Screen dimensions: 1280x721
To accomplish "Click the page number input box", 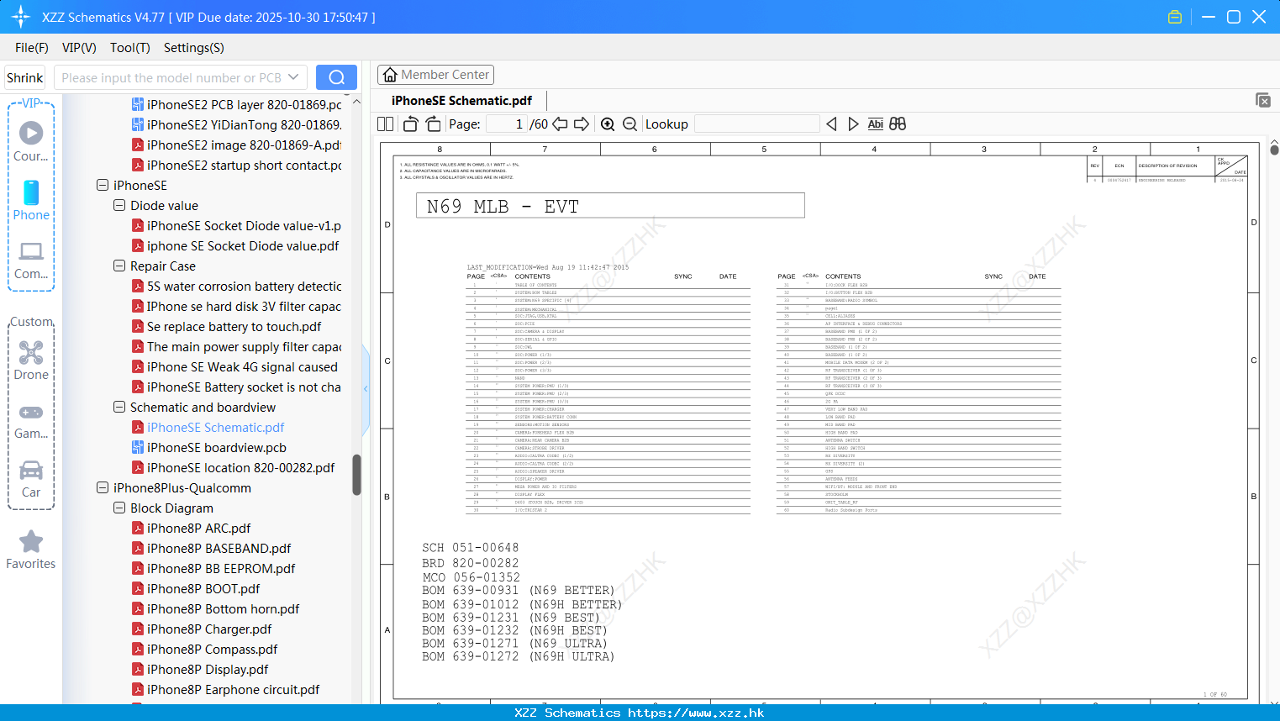I will click(507, 124).
